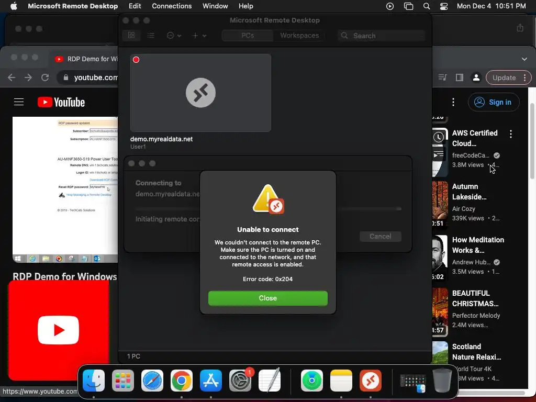Image resolution: width=536 pixels, height=402 pixels.
Task: Open YouTube hamburger guide menu
Action: (19, 102)
